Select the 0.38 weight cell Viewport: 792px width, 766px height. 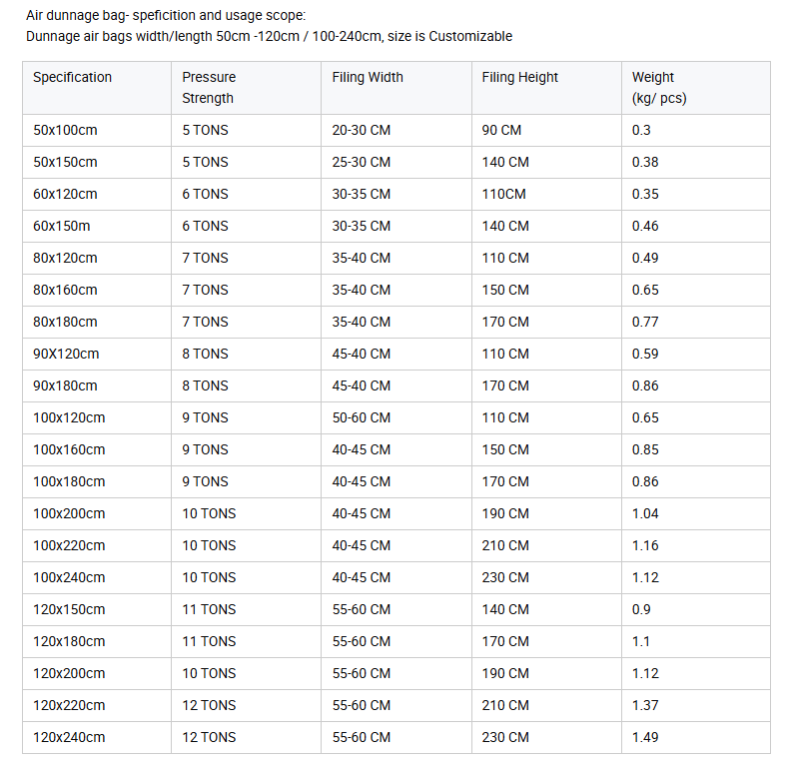point(696,162)
